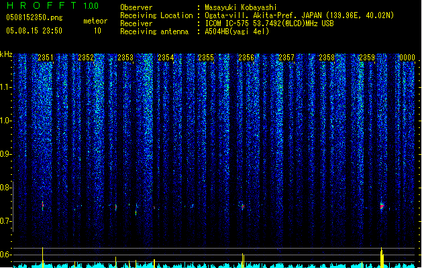Click the 2353 time marker

[x=125, y=58]
